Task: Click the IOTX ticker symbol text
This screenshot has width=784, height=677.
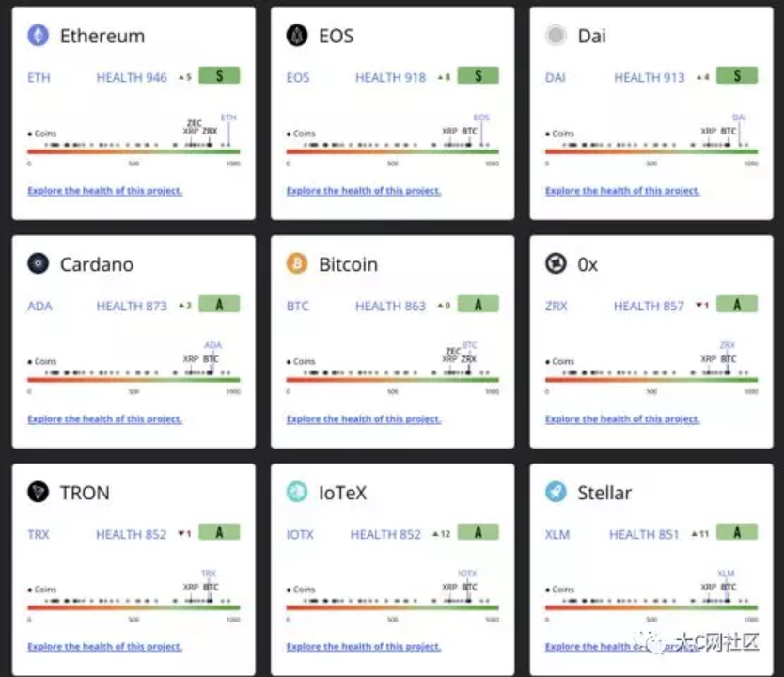Action: 300,534
